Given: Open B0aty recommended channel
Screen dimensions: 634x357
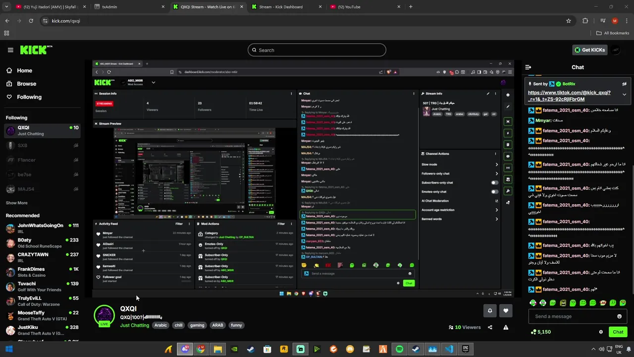Looking at the screenshot, I should (42, 243).
